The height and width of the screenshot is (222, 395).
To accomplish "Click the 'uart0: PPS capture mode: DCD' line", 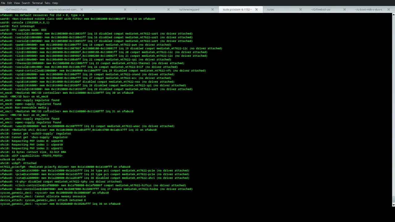I will tap(23, 30).
